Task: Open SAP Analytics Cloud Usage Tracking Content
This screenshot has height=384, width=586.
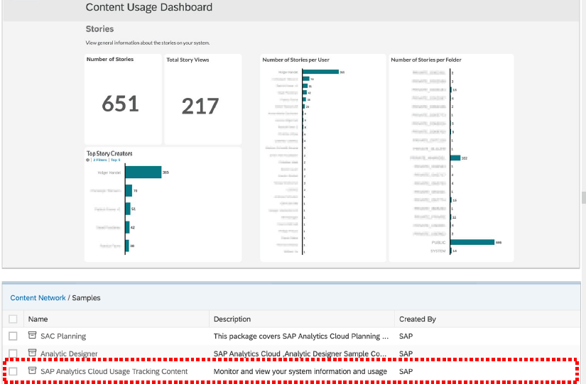Action: coord(114,371)
